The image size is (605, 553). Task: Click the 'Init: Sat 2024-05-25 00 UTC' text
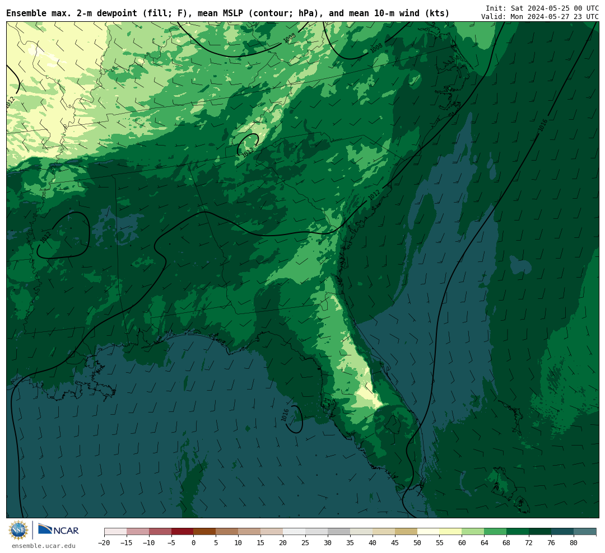(x=542, y=8)
